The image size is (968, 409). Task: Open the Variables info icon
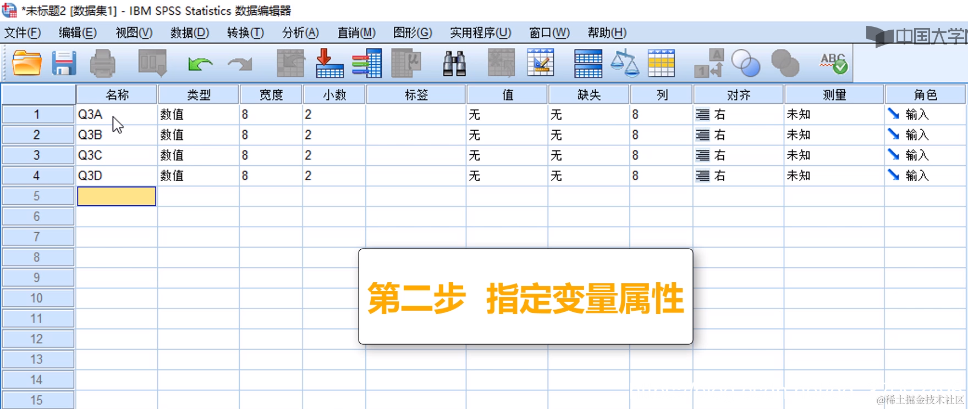click(367, 63)
